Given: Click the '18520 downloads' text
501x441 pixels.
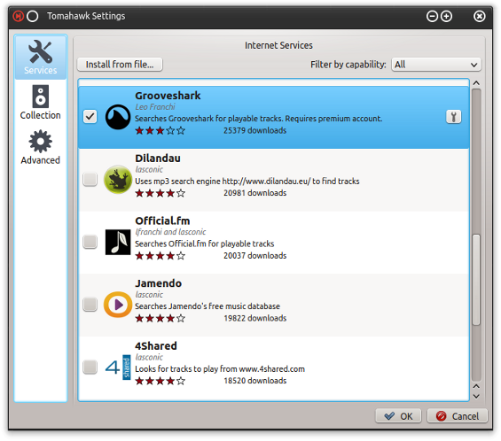Looking at the screenshot, I should click(x=254, y=381).
